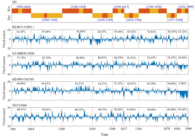Select the 60.29% percentage label
This screenshot has height=137, width=195.
(x=119, y=58)
